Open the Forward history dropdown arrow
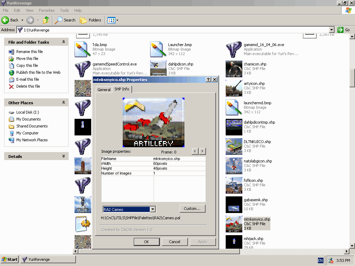 (38, 20)
